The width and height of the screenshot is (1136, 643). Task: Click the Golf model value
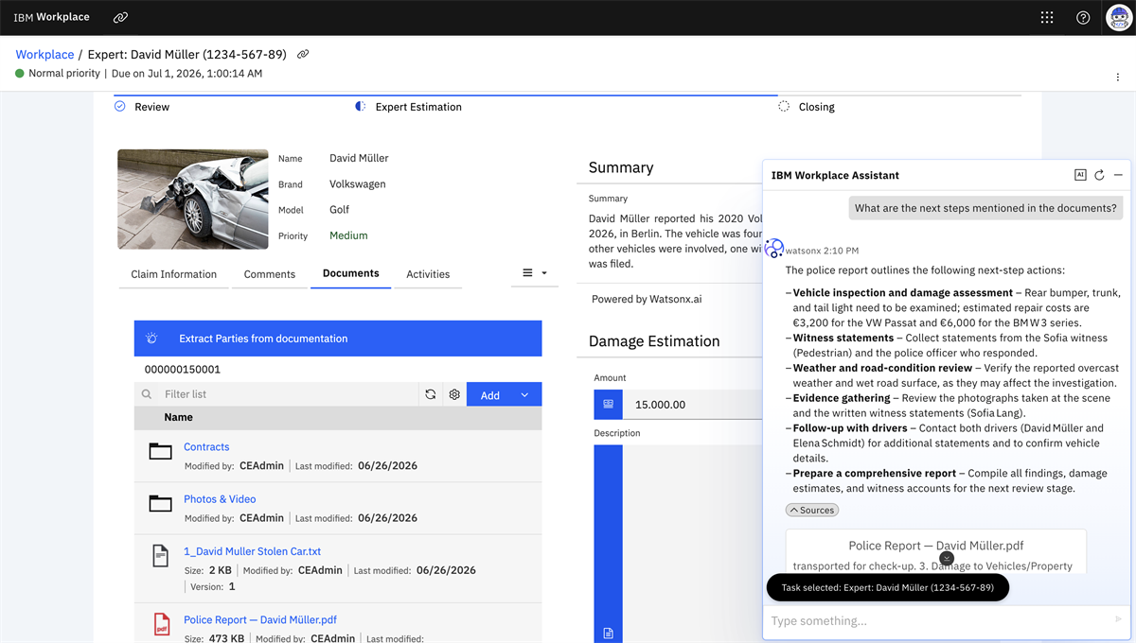coord(340,209)
